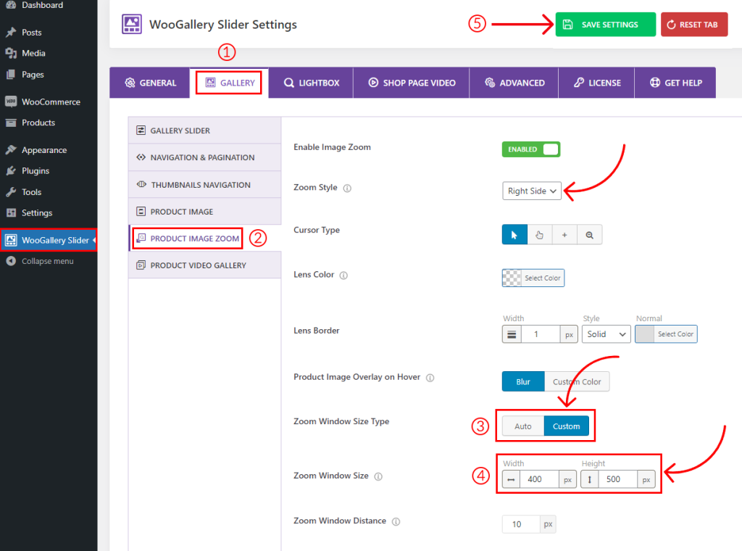Viewport: 742px width, 551px height.
Task: Click the SAVE SETTINGS button
Action: pyautogui.click(x=605, y=24)
